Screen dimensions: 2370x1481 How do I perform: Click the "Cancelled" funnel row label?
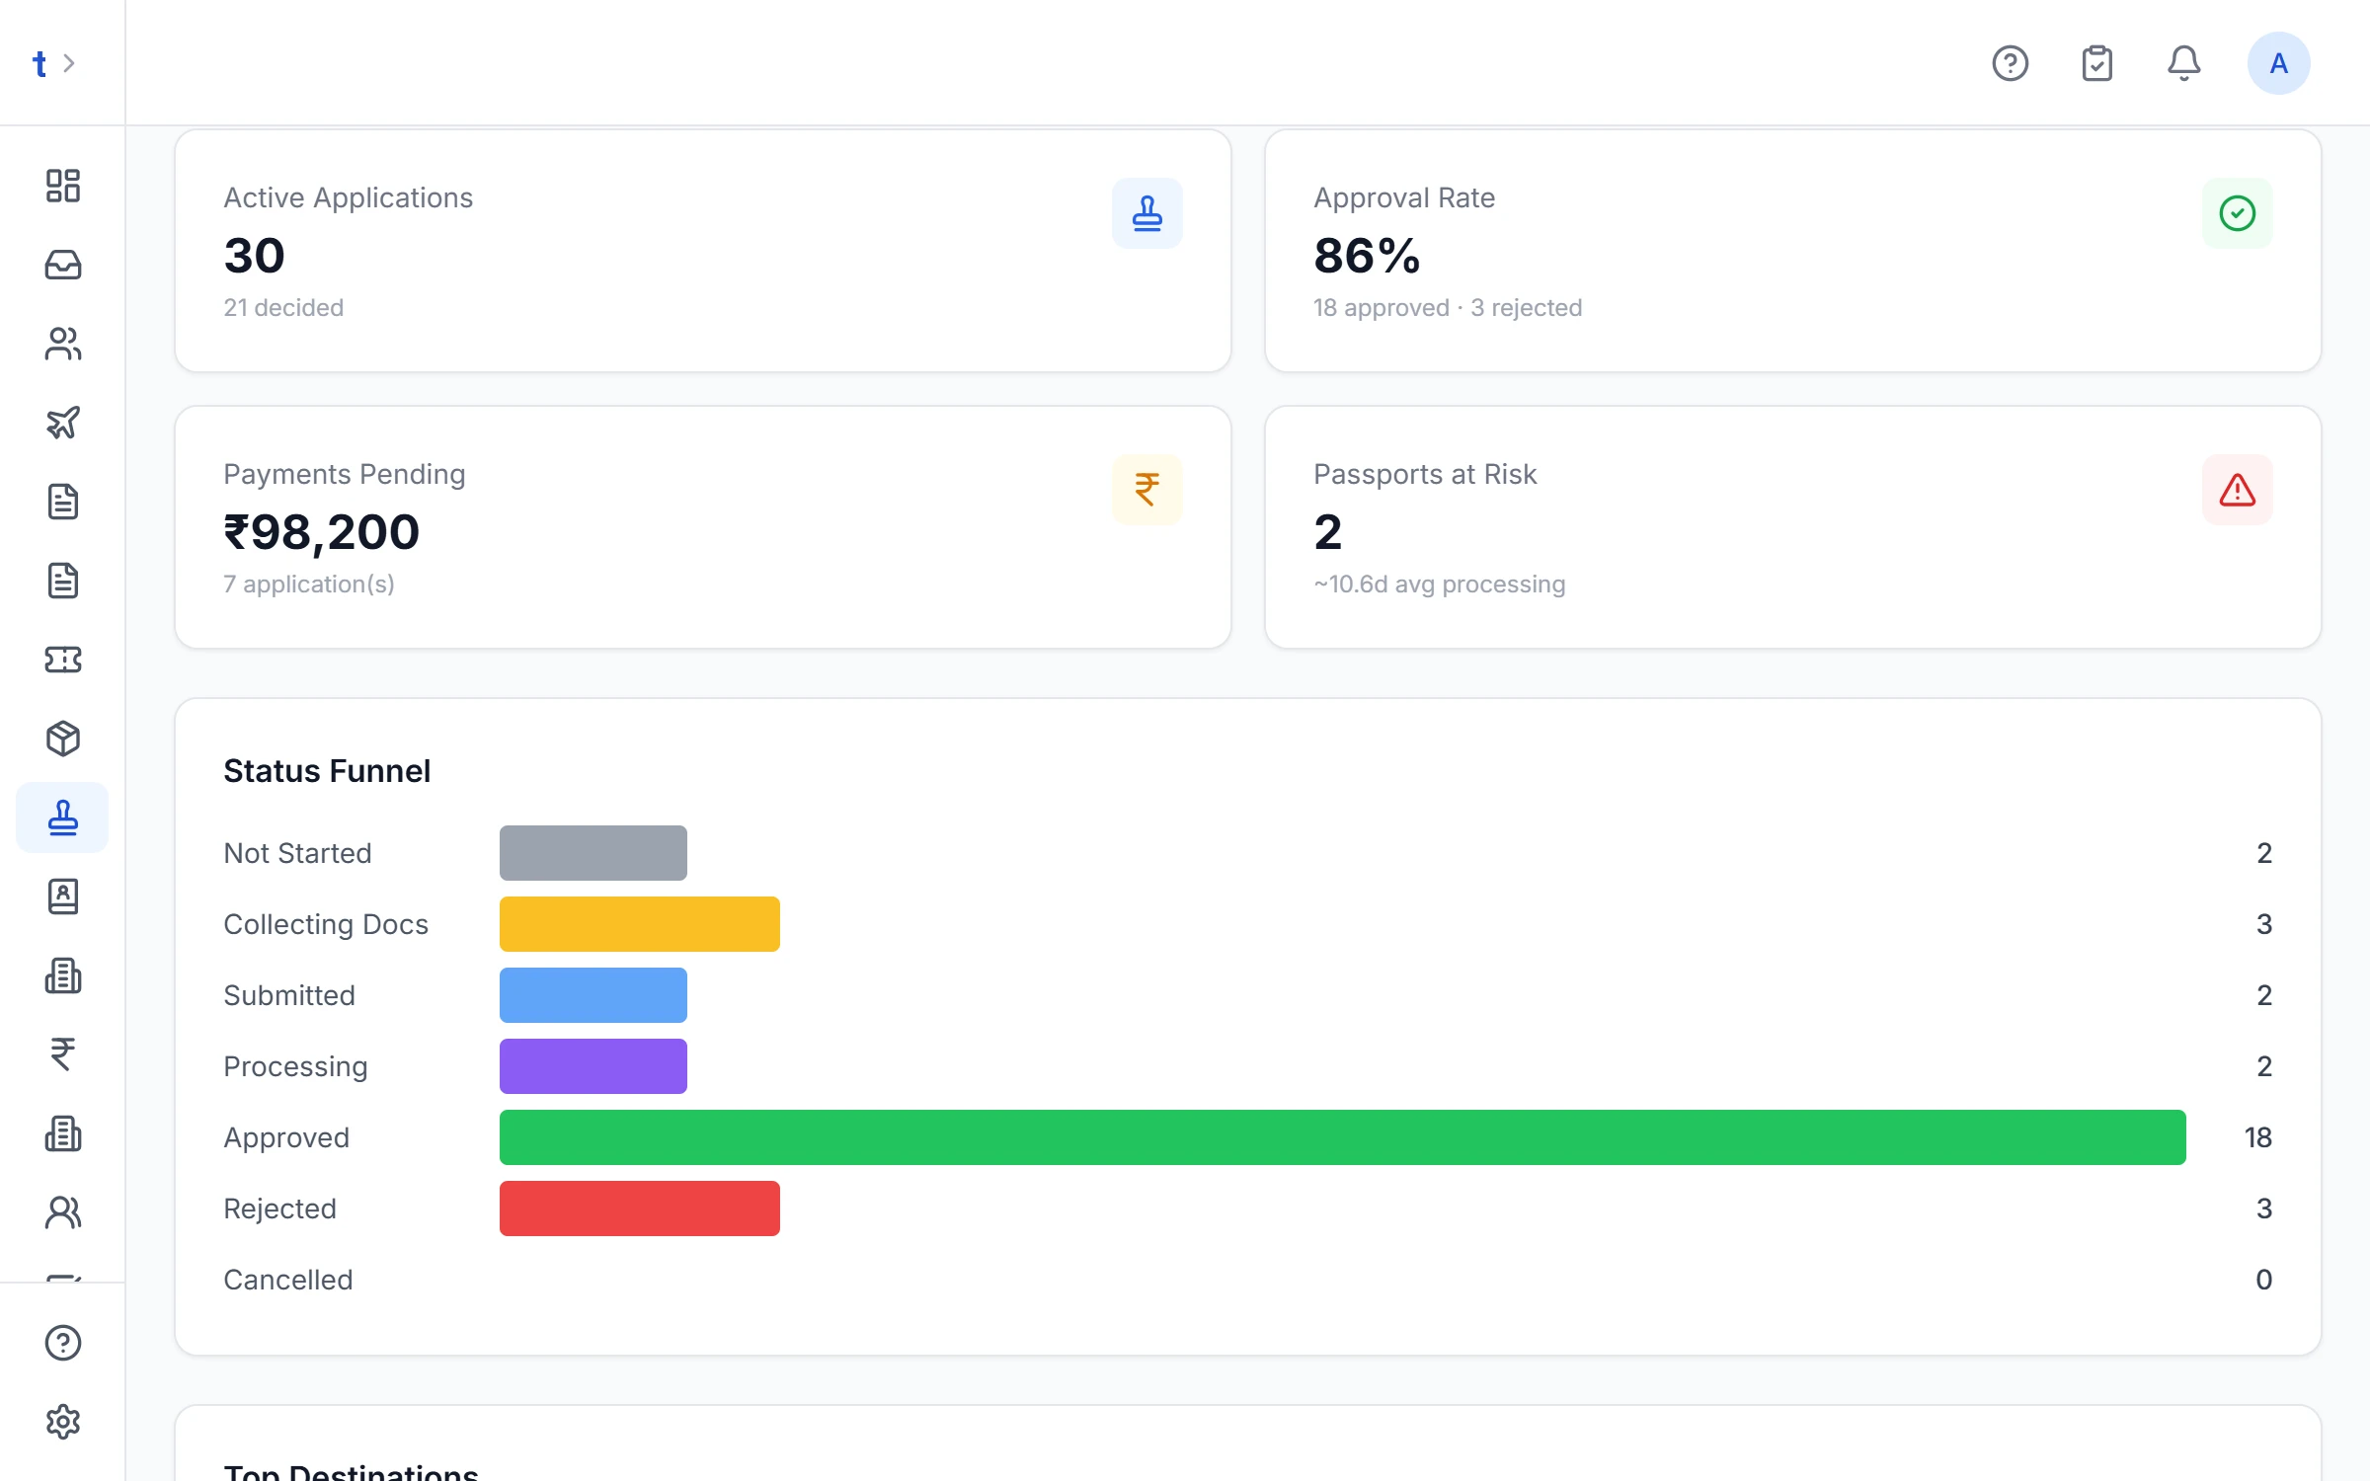coord(287,1280)
